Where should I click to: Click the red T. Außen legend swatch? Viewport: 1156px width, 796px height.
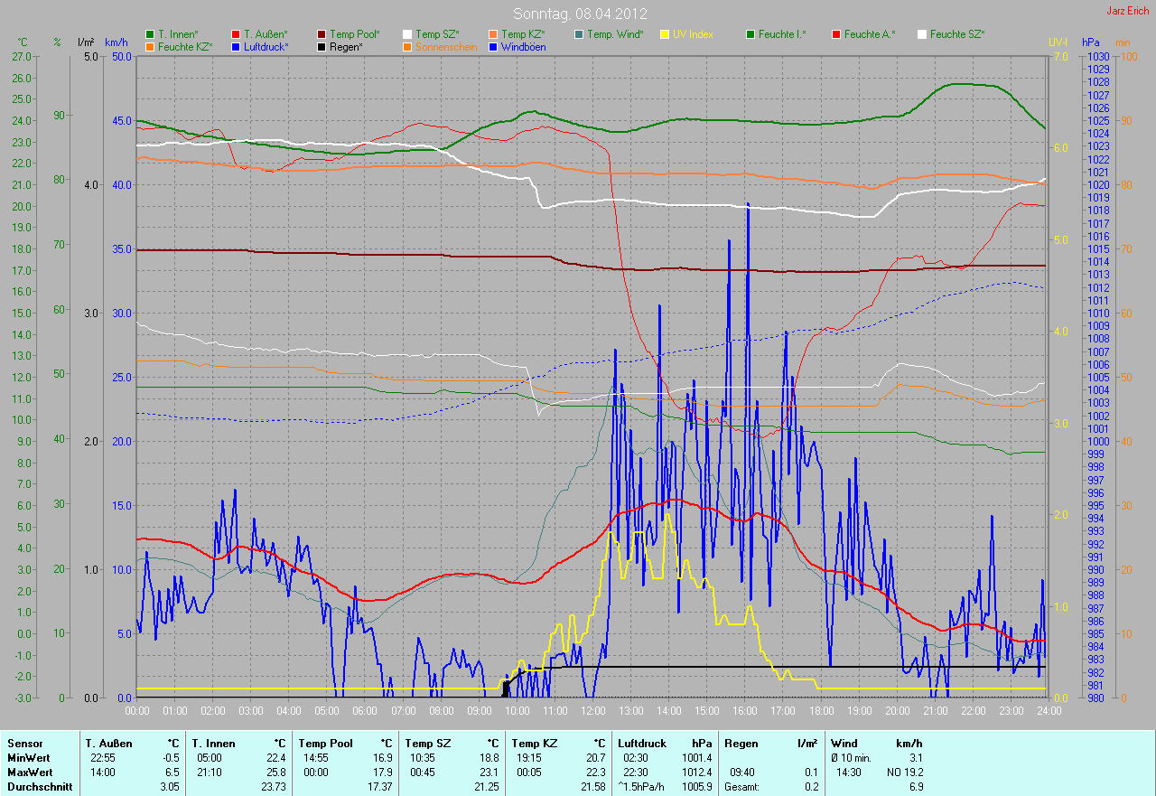[x=236, y=34]
